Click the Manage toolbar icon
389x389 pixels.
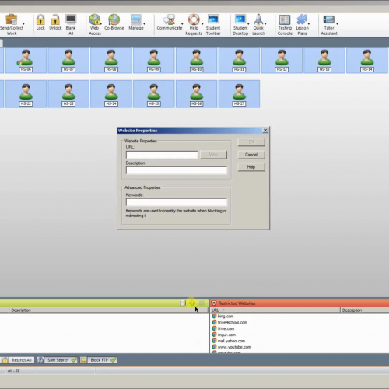click(x=136, y=23)
